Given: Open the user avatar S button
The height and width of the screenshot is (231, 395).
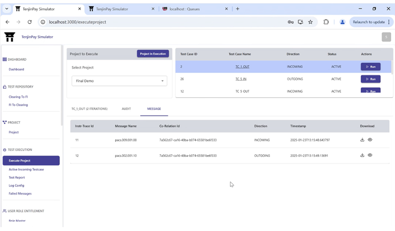Looking at the screenshot, I should (x=386, y=37).
